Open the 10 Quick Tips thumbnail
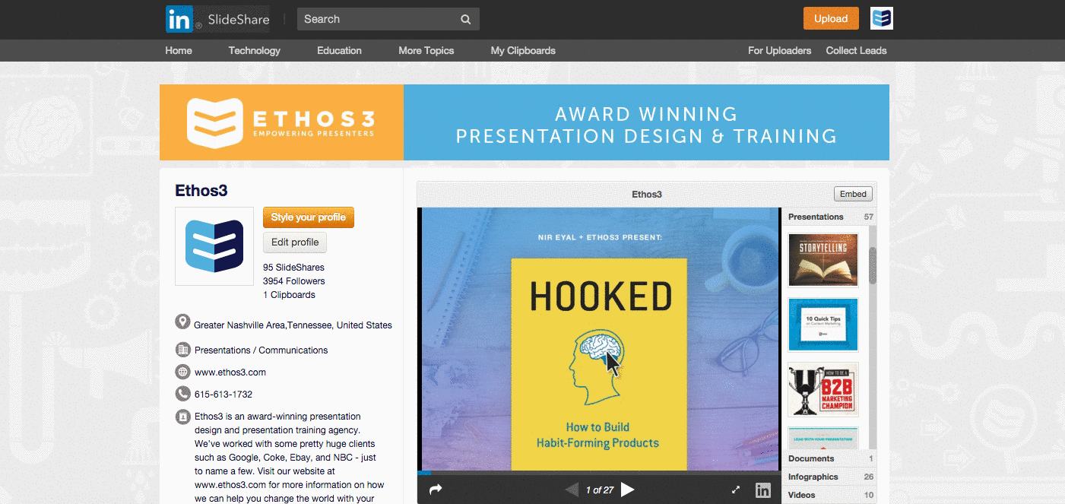 click(x=823, y=325)
